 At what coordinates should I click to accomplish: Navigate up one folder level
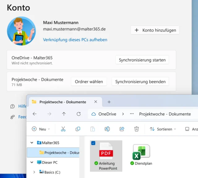64,114
